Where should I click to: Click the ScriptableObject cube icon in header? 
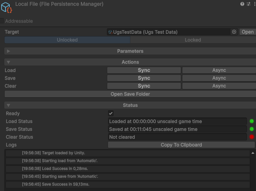coord(7,7)
